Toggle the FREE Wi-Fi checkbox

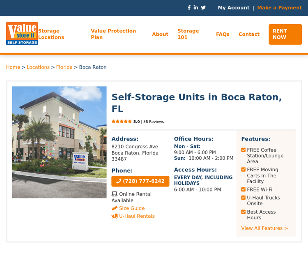[x=244, y=189]
